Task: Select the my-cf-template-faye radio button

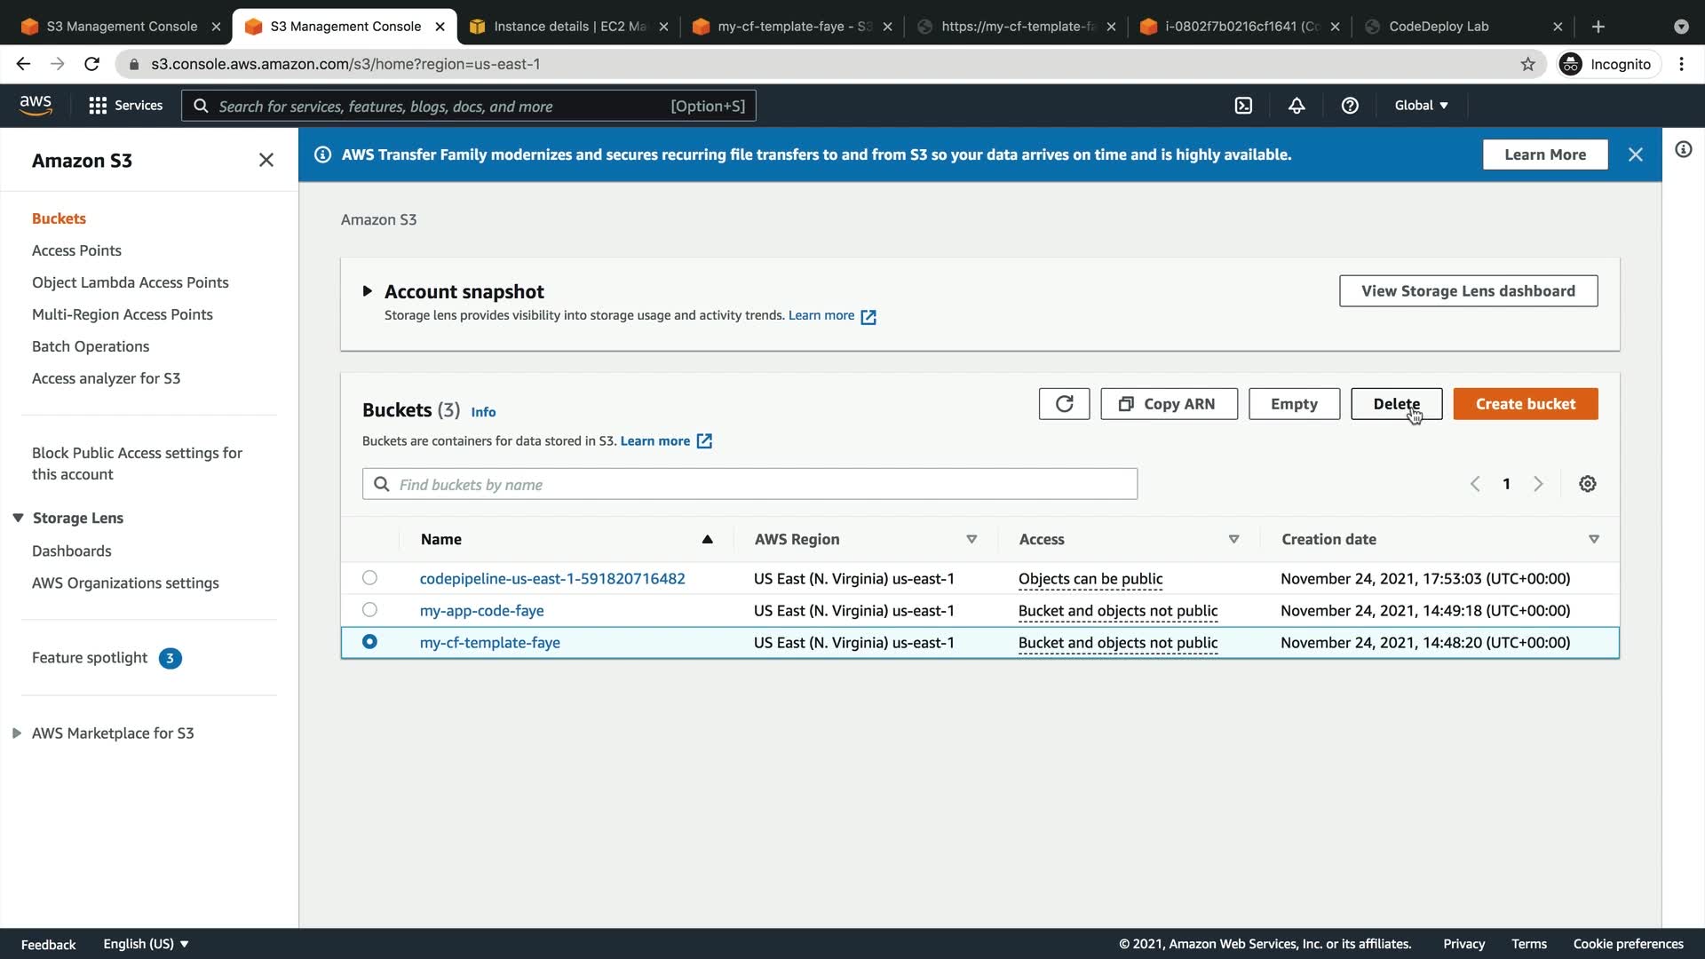Action: click(369, 642)
